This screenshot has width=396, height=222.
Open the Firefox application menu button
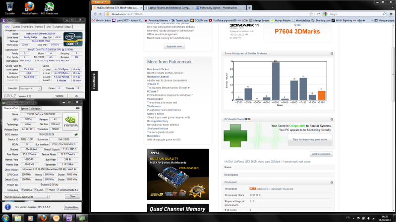coord(100,2)
